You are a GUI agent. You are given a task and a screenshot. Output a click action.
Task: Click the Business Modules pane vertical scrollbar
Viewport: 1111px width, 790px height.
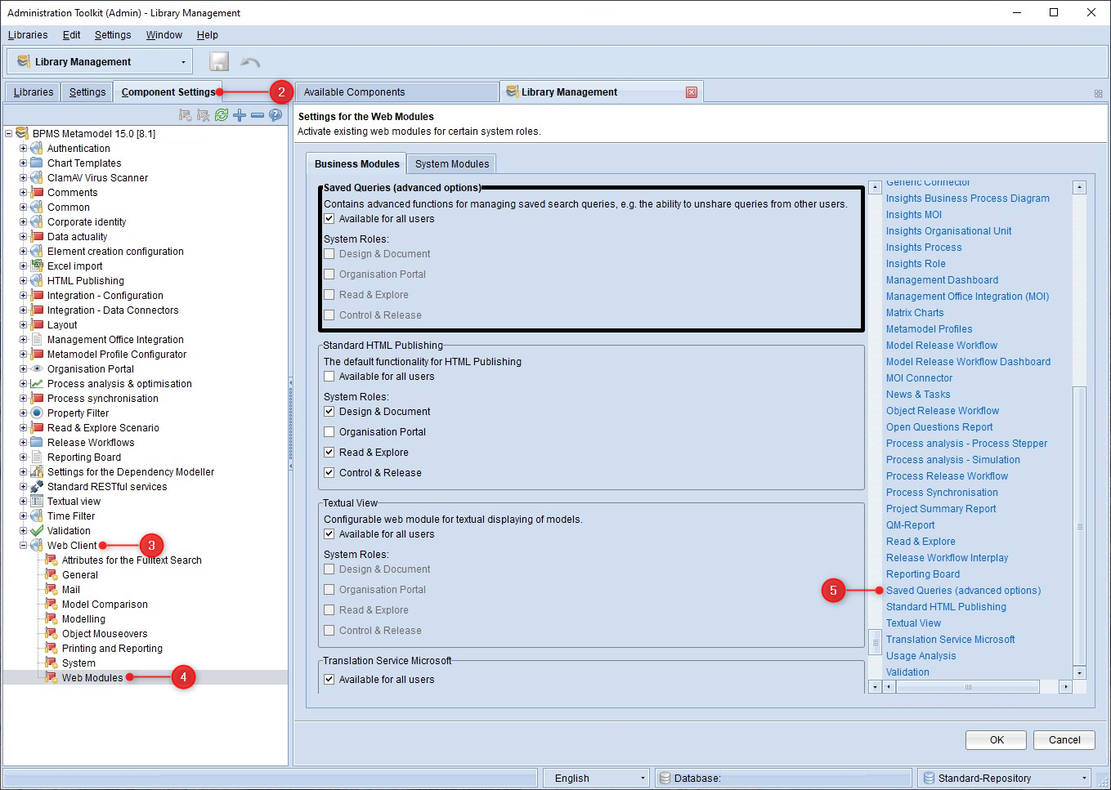click(875, 641)
